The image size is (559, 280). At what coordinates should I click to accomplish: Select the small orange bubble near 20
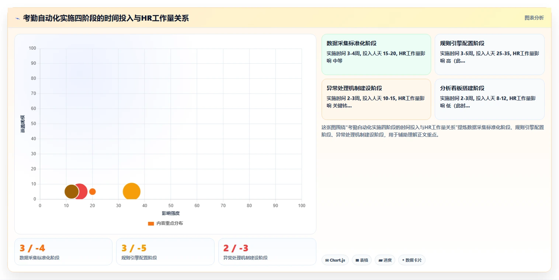coord(93,191)
